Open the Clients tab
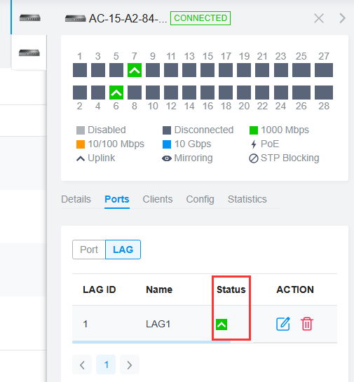 click(x=158, y=199)
